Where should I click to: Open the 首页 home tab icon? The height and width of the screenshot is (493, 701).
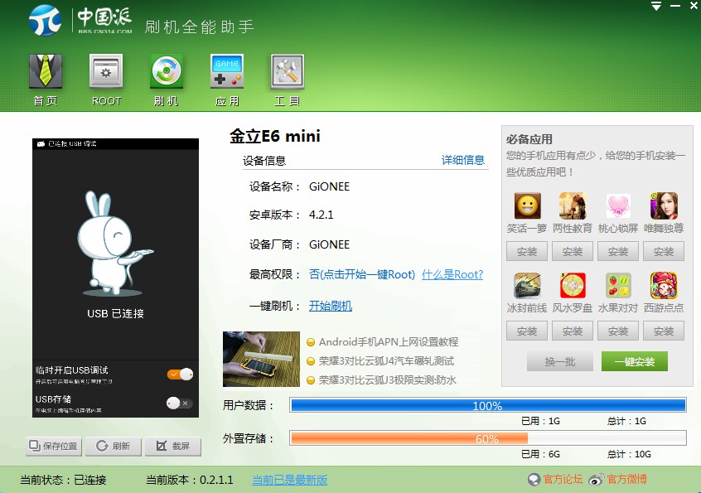pos(46,71)
